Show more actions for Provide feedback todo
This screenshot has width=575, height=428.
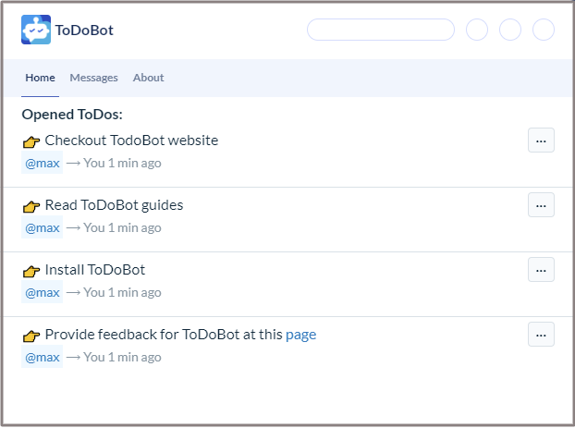click(541, 335)
